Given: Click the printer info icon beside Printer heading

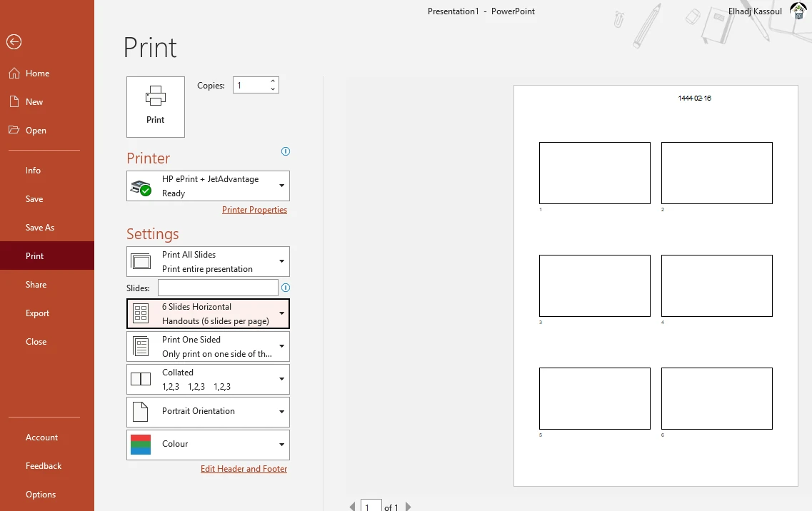Looking at the screenshot, I should [286, 151].
